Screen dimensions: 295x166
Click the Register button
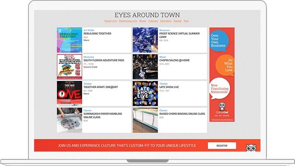point(222,145)
